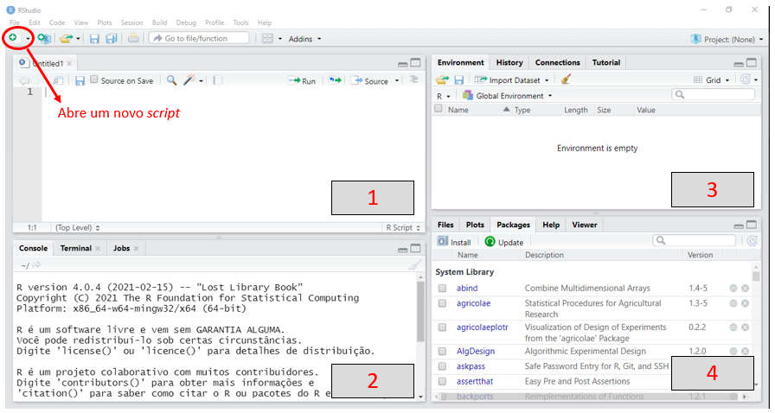
Task: Click the show in new window icon
Action: (x=58, y=80)
